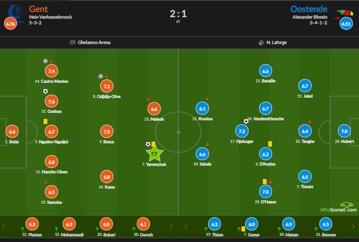
Task: Select Yaremchuk's star-shaped 7.7 rating badge
Action: coord(154,154)
